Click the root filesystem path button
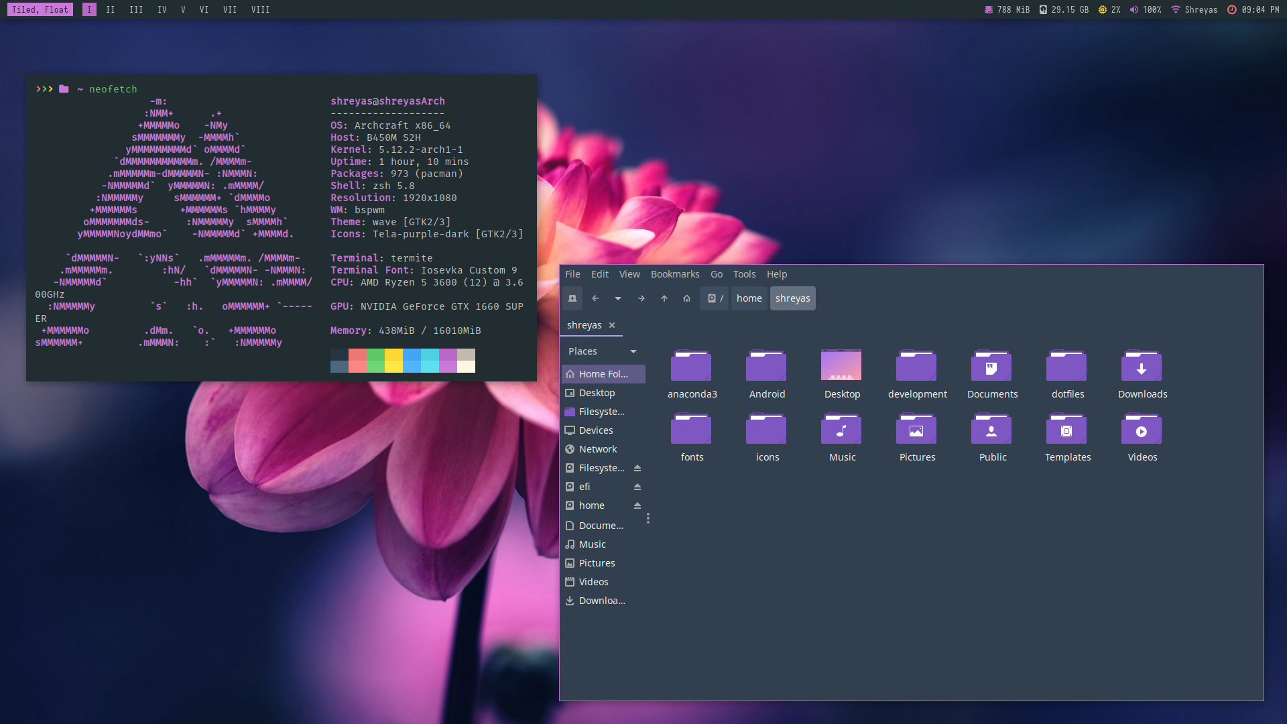 click(715, 298)
